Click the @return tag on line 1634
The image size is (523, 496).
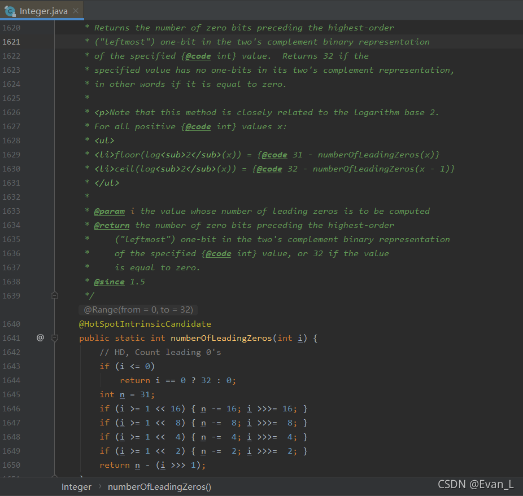click(x=112, y=225)
